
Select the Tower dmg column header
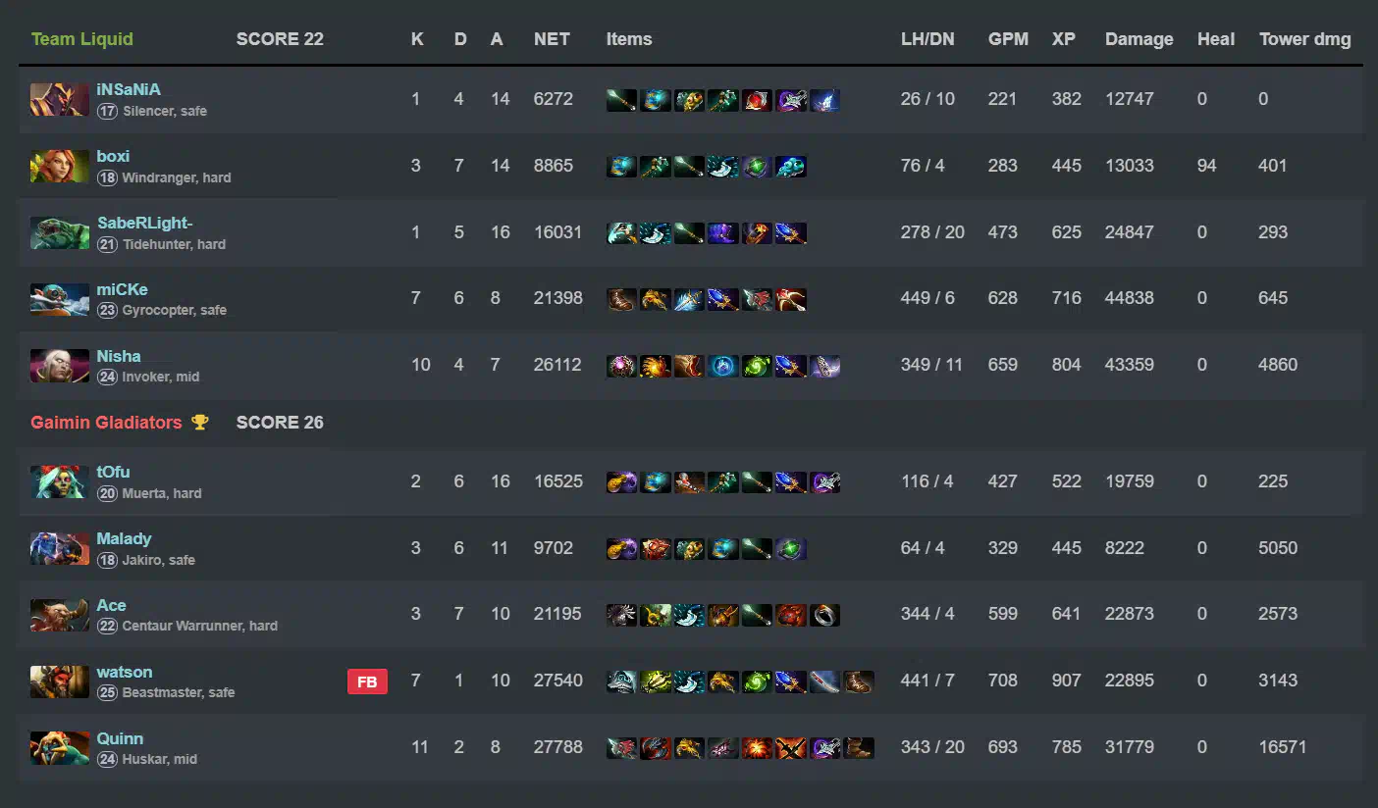pyautogui.click(x=1304, y=39)
